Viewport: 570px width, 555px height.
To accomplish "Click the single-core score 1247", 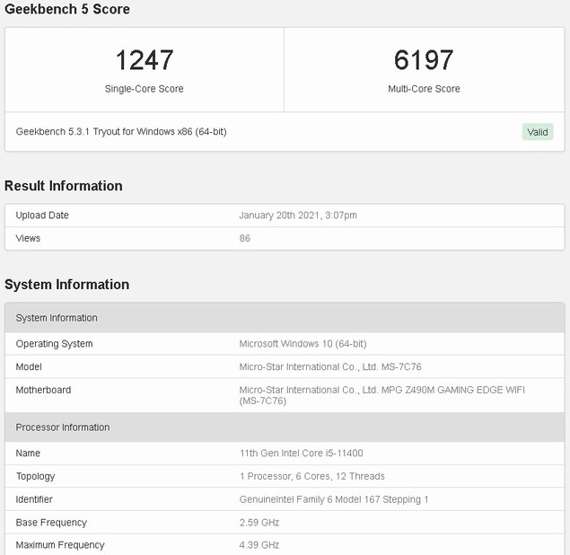I will coord(145,60).
